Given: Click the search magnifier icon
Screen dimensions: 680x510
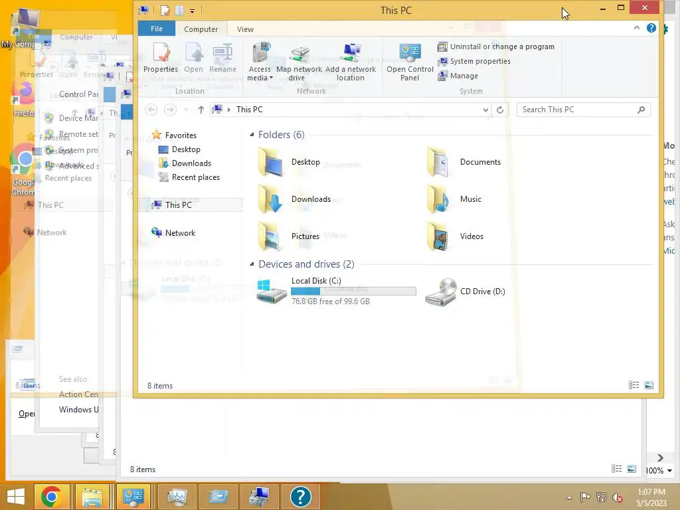Looking at the screenshot, I should [641, 110].
